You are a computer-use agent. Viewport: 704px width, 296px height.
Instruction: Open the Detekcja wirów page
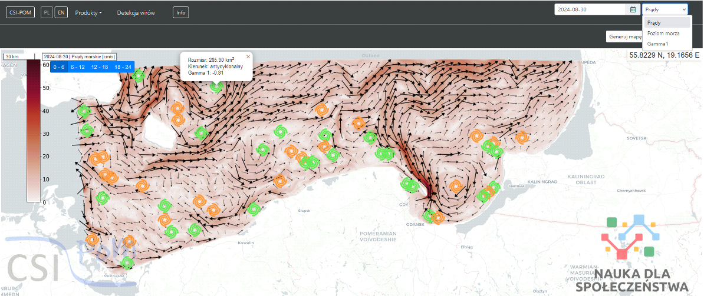136,12
